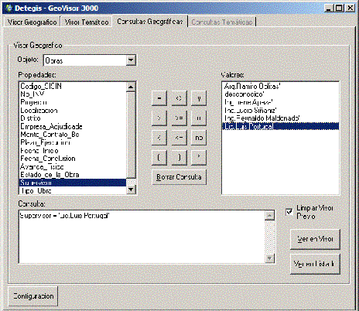
Task: Click the greater-than-or-equal (>=) button
Action: (179, 118)
